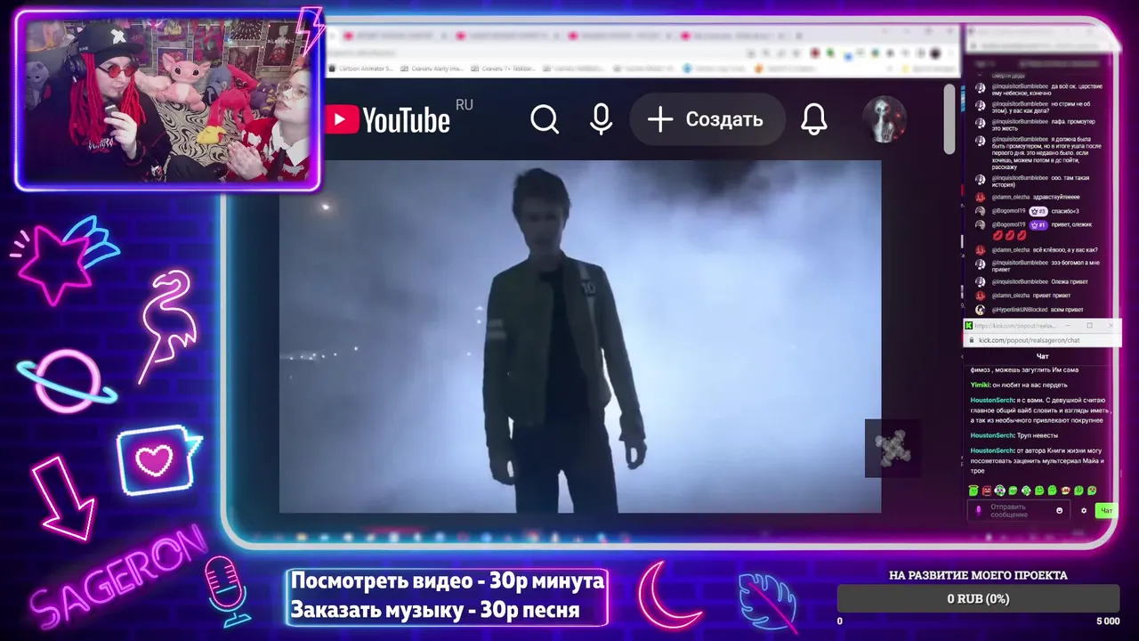This screenshot has height=641, width=1139.
Task: Open chat settings gear icon
Action: pyautogui.click(x=1083, y=511)
